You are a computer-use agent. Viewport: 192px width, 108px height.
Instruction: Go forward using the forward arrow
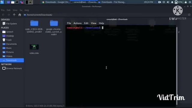(x=9, y=15)
